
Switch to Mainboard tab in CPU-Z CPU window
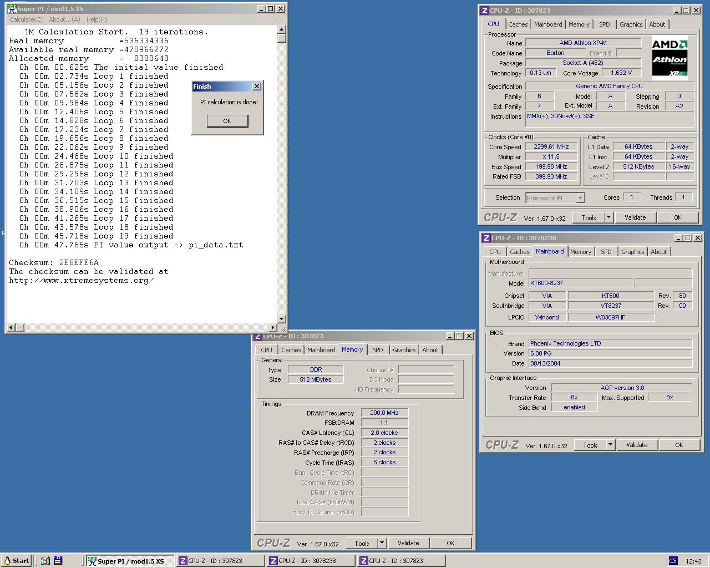tap(548, 24)
